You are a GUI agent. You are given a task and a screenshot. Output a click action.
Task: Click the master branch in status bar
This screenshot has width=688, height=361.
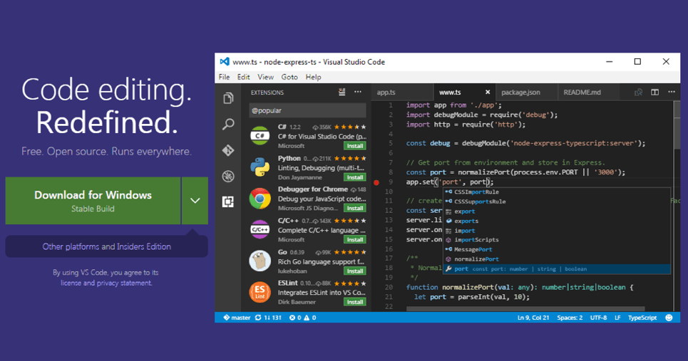click(x=237, y=318)
